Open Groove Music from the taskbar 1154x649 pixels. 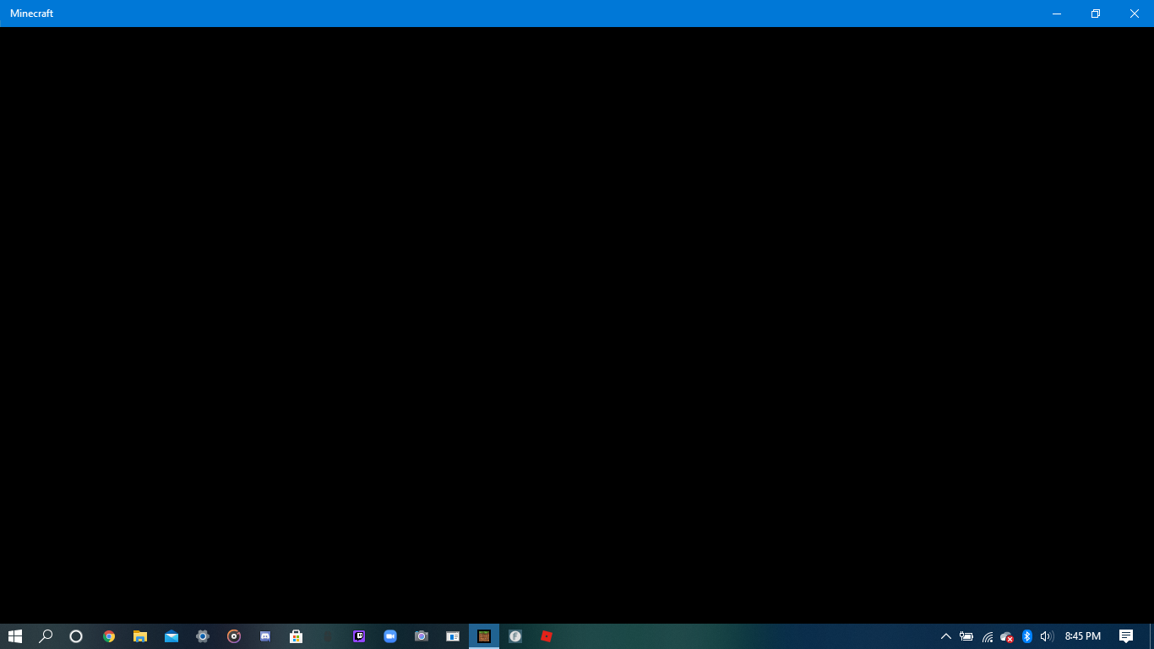click(x=234, y=636)
